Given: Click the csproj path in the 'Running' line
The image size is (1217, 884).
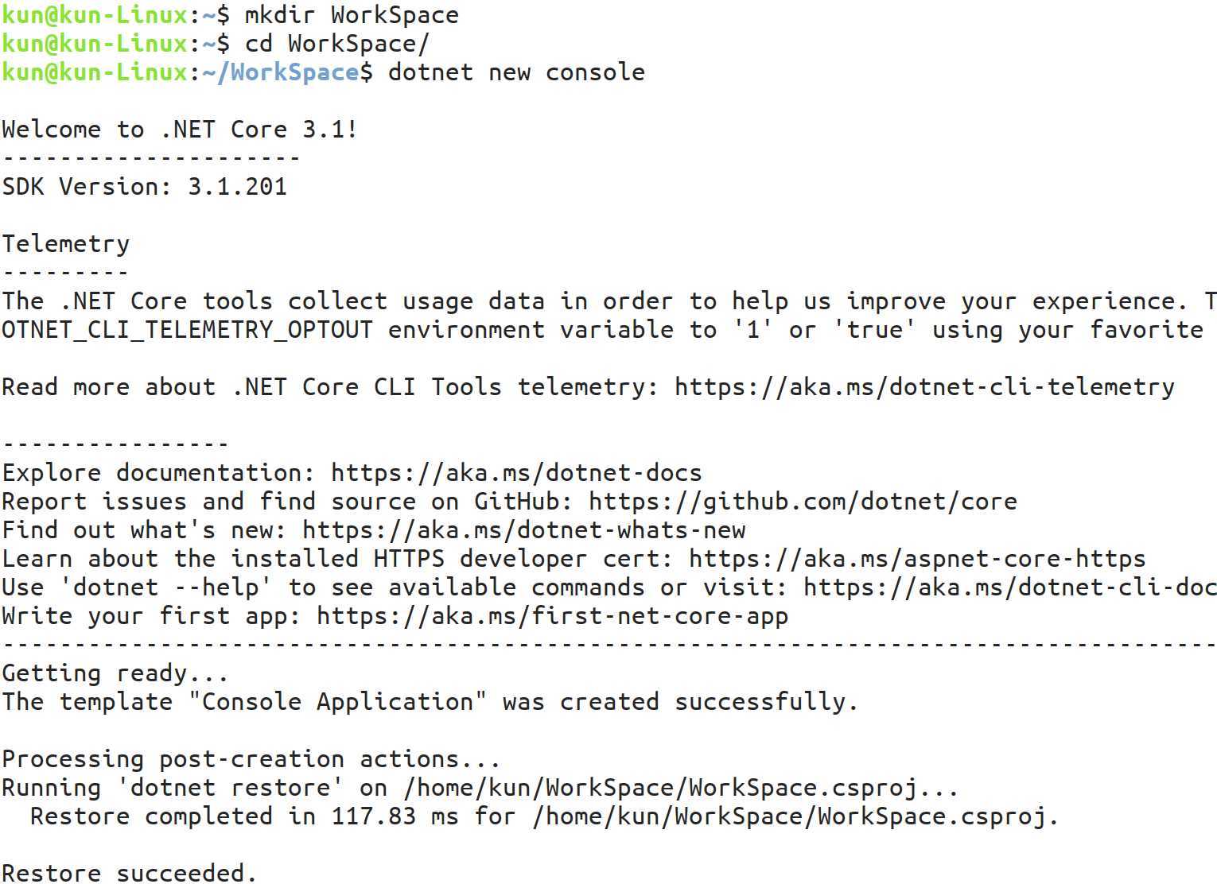Looking at the screenshot, I should pos(681,788).
